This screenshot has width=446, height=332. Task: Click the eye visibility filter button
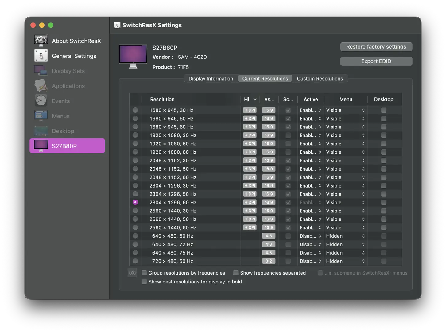click(132, 273)
